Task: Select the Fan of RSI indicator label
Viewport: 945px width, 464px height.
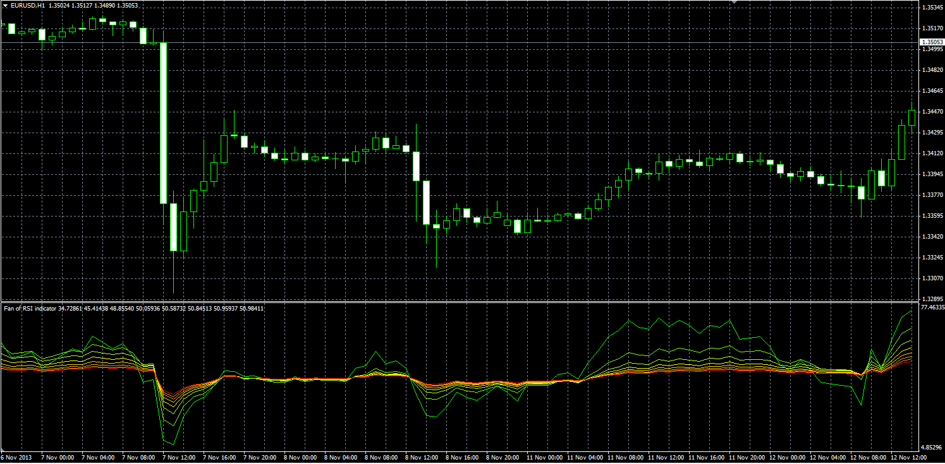Action: [30, 308]
